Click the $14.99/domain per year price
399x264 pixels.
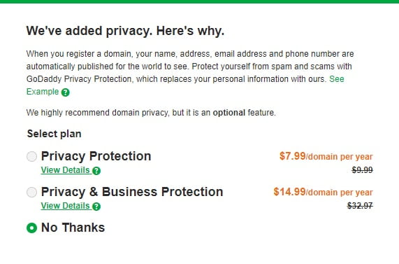click(x=323, y=192)
